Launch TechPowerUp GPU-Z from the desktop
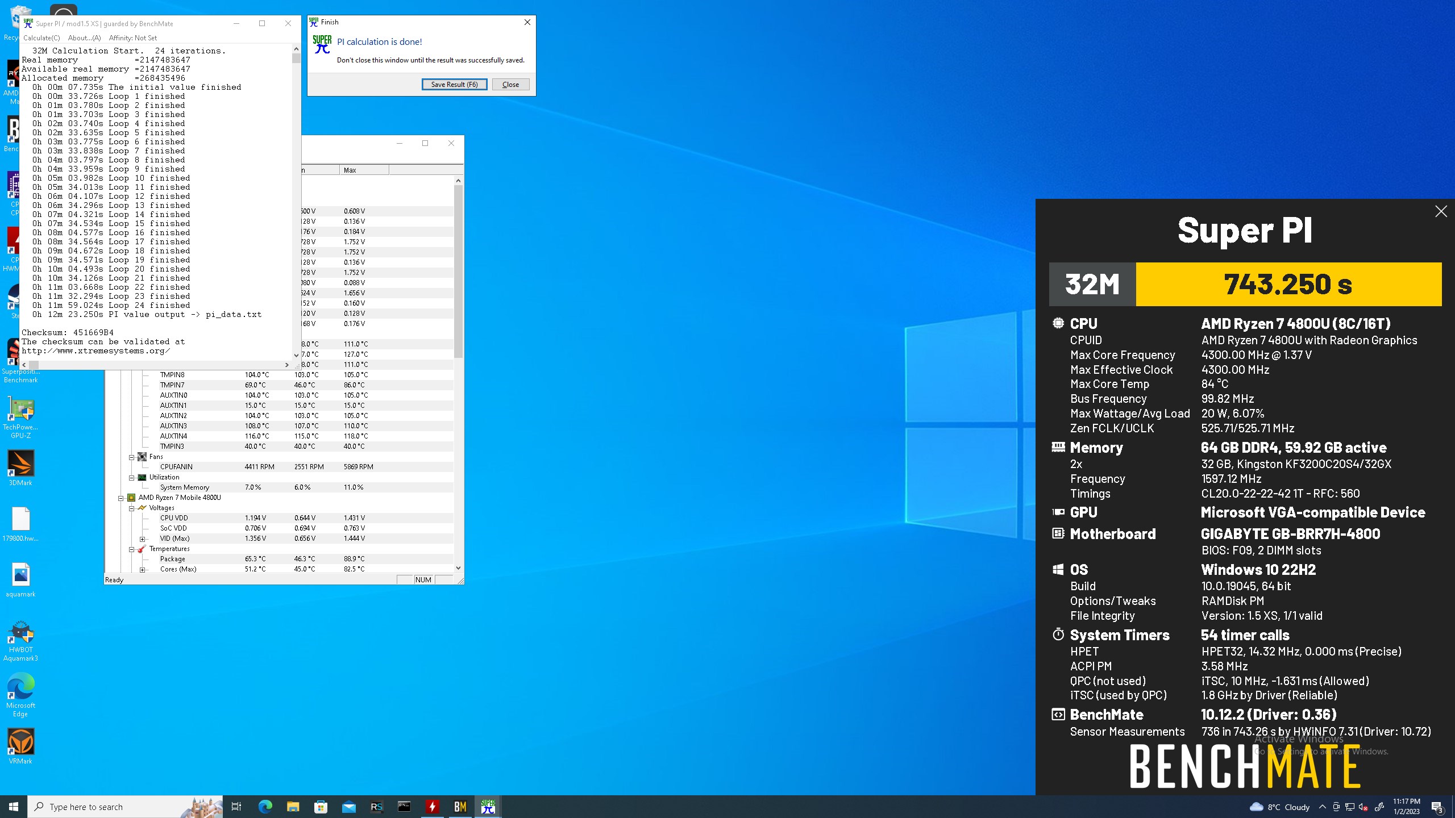This screenshot has height=818, width=1455. [x=20, y=418]
